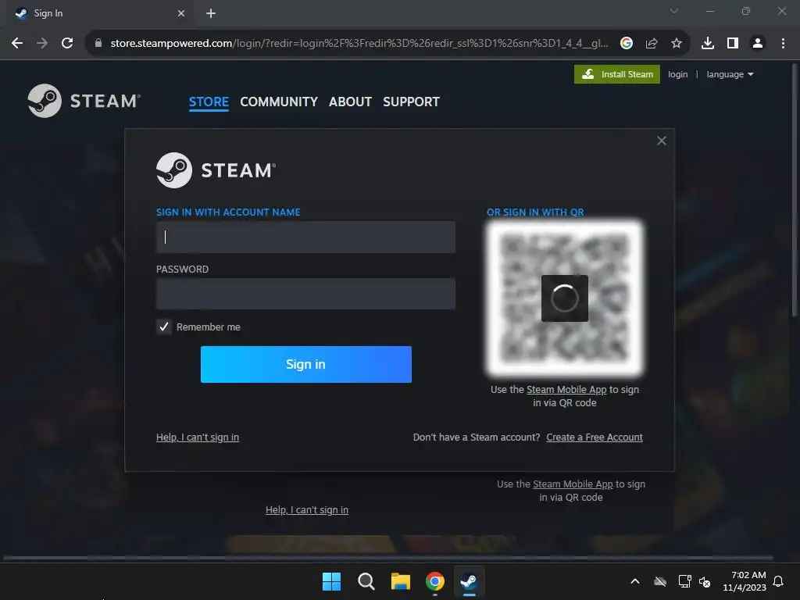Click the blue Sign in button
The image size is (800, 600).
305,364
